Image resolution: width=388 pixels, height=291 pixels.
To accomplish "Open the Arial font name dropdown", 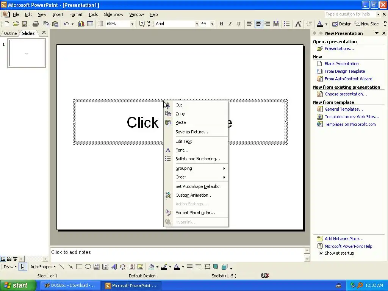I will tap(197, 24).
